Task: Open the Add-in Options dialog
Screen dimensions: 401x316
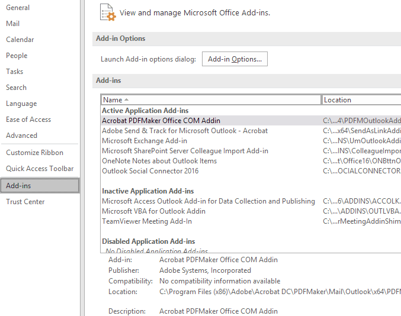Action: (x=235, y=59)
